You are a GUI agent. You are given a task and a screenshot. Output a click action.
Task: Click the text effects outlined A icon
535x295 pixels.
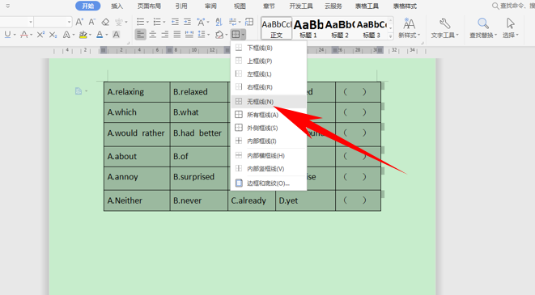[x=66, y=35]
